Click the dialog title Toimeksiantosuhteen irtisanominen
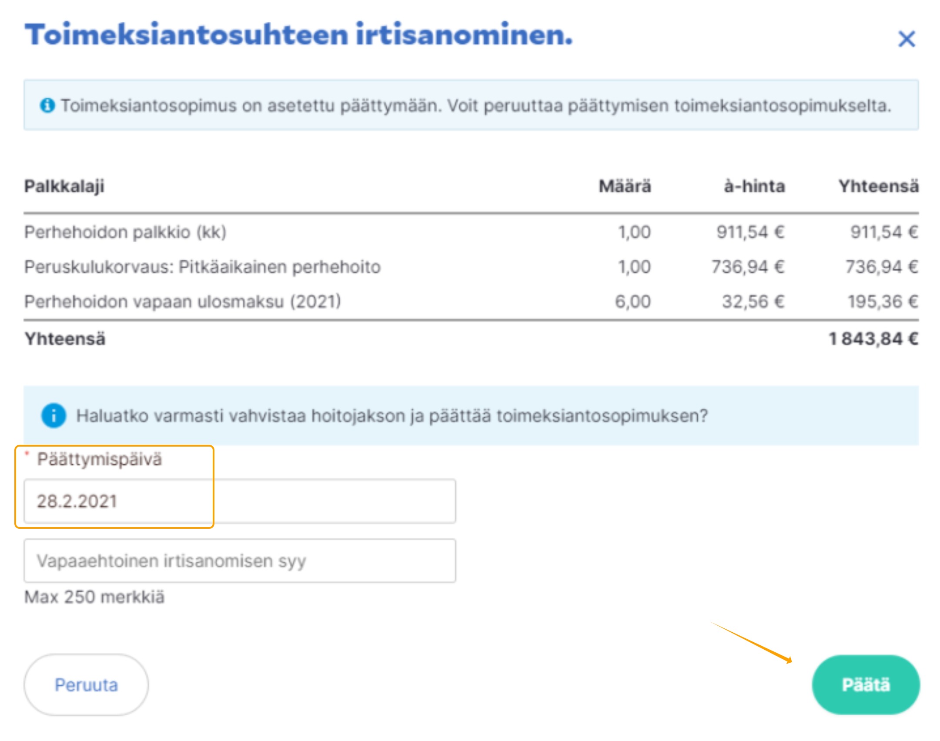 298,35
